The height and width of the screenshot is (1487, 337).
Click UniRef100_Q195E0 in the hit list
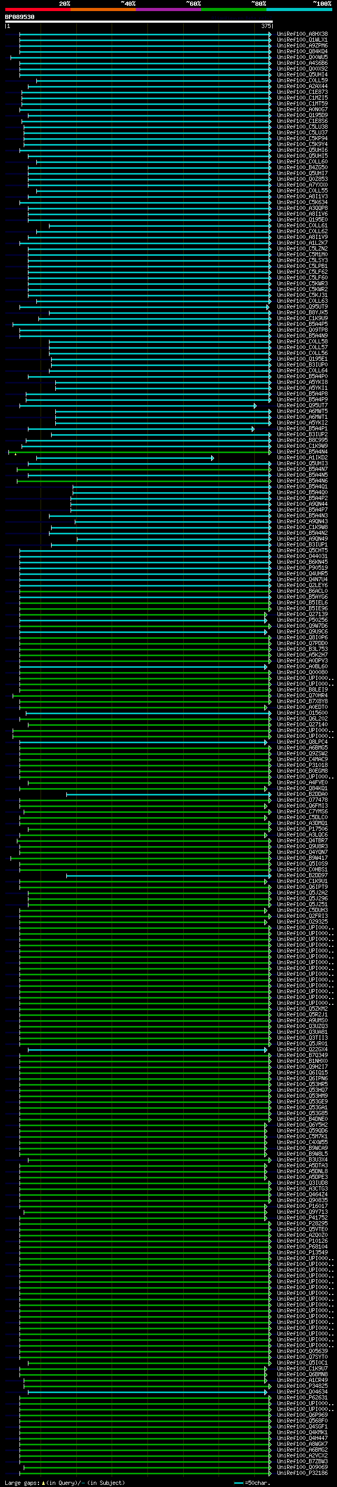point(302,219)
